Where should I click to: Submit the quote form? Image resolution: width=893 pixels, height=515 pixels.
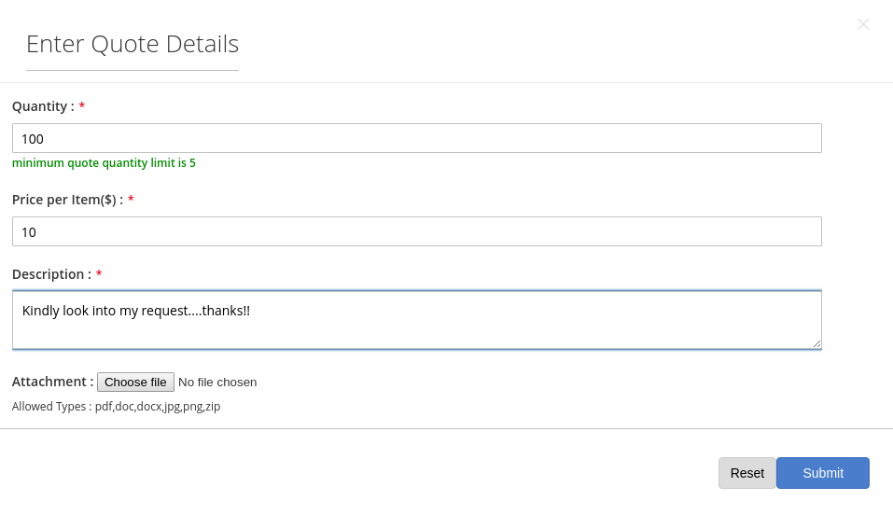[822, 473]
